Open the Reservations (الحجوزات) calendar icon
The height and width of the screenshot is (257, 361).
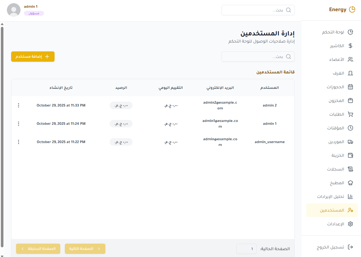[350, 87]
